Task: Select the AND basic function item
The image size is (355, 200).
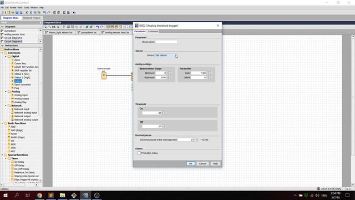Action: point(13,127)
